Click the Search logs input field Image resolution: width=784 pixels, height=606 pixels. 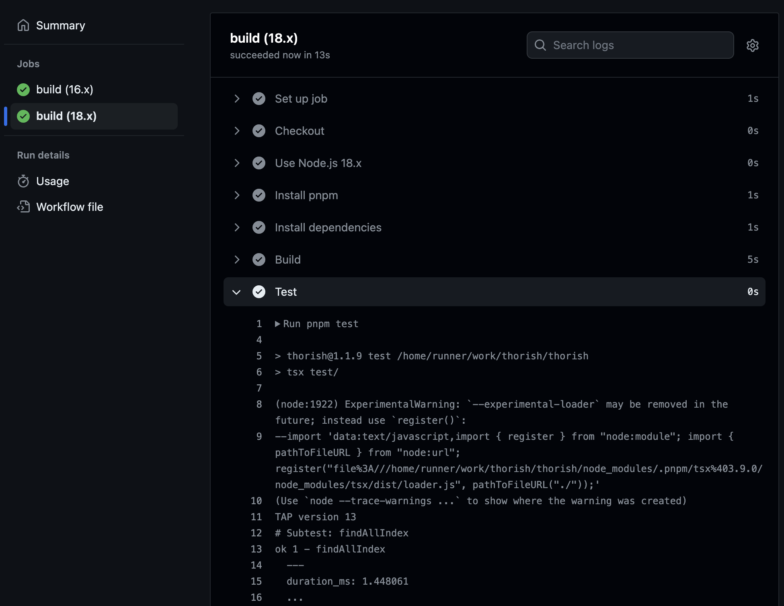630,45
